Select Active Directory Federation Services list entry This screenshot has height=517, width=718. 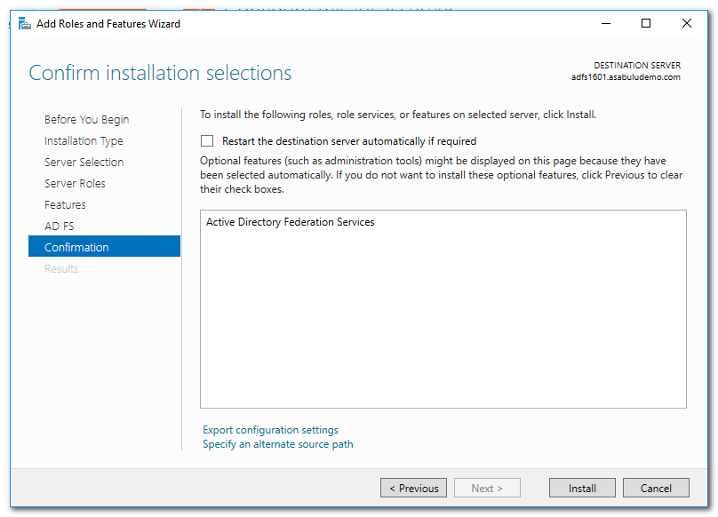tap(291, 222)
